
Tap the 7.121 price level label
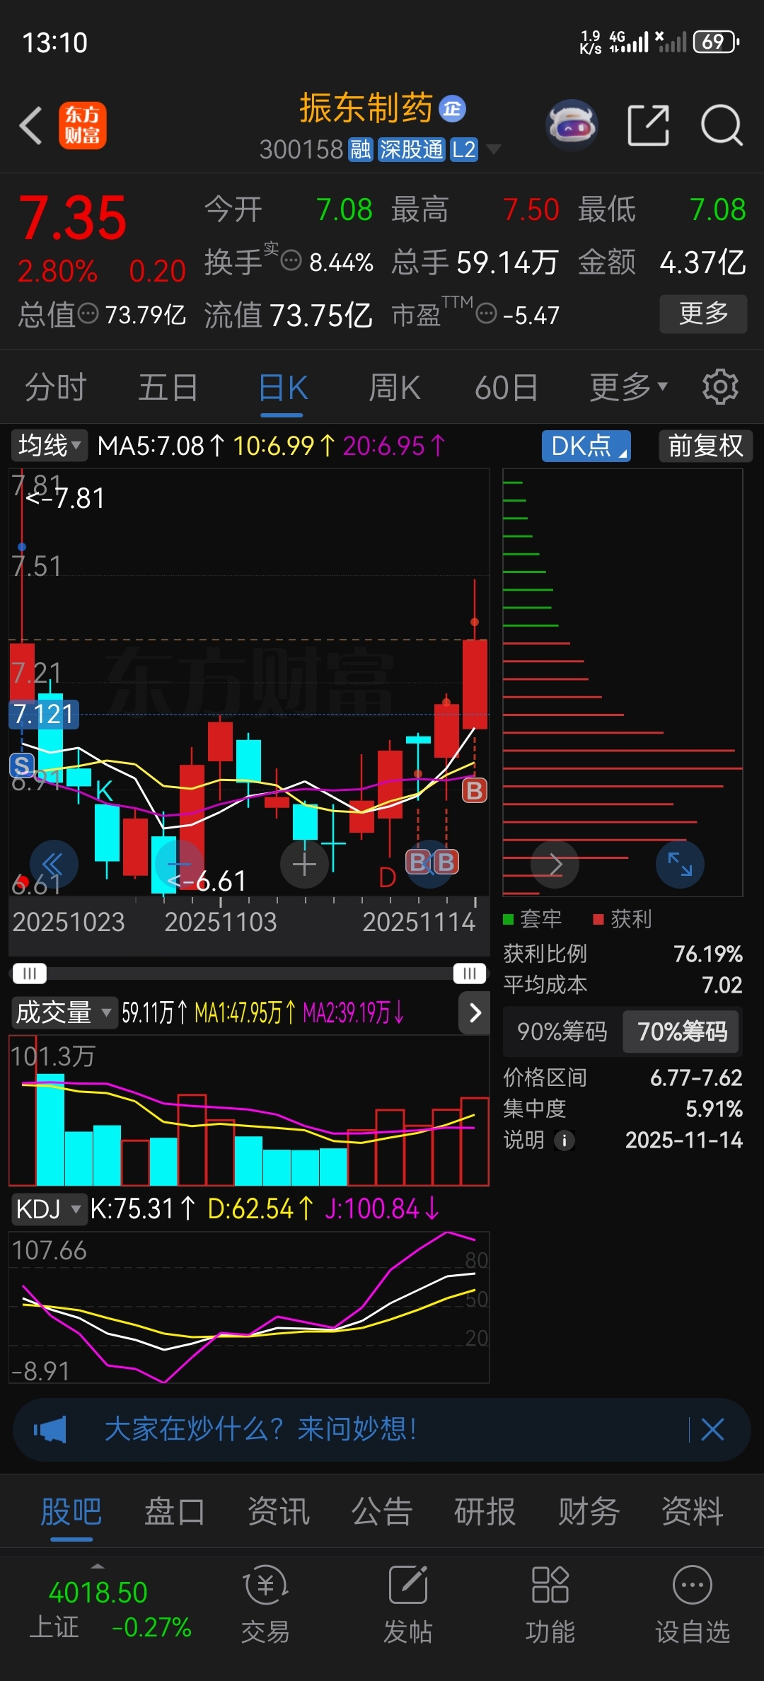44,714
